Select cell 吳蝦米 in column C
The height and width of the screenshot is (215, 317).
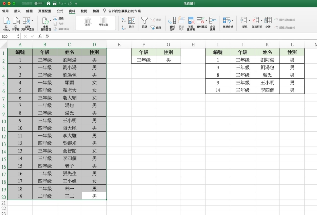click(x=69, y=143)
